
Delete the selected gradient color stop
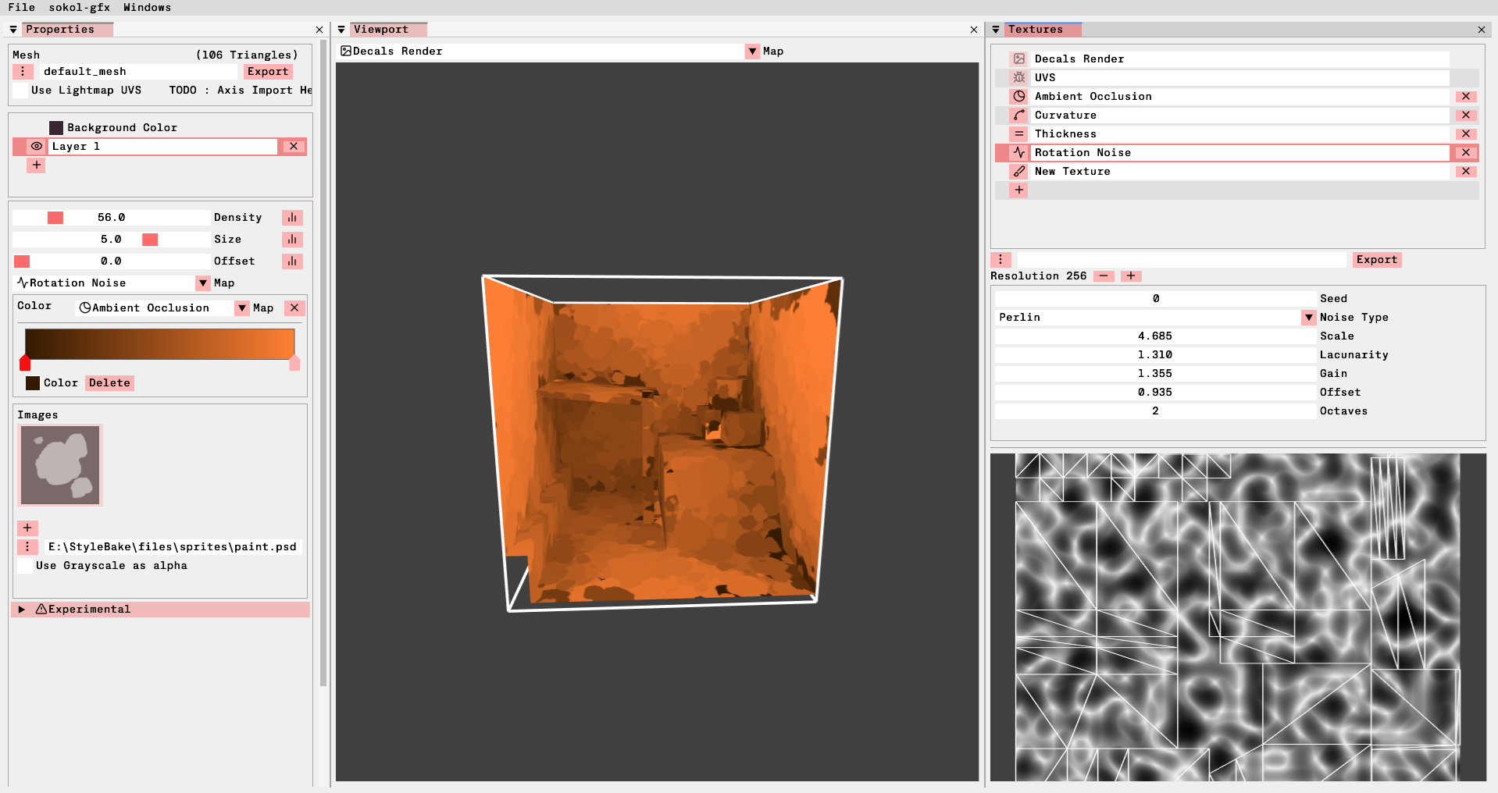click(109, 382)
